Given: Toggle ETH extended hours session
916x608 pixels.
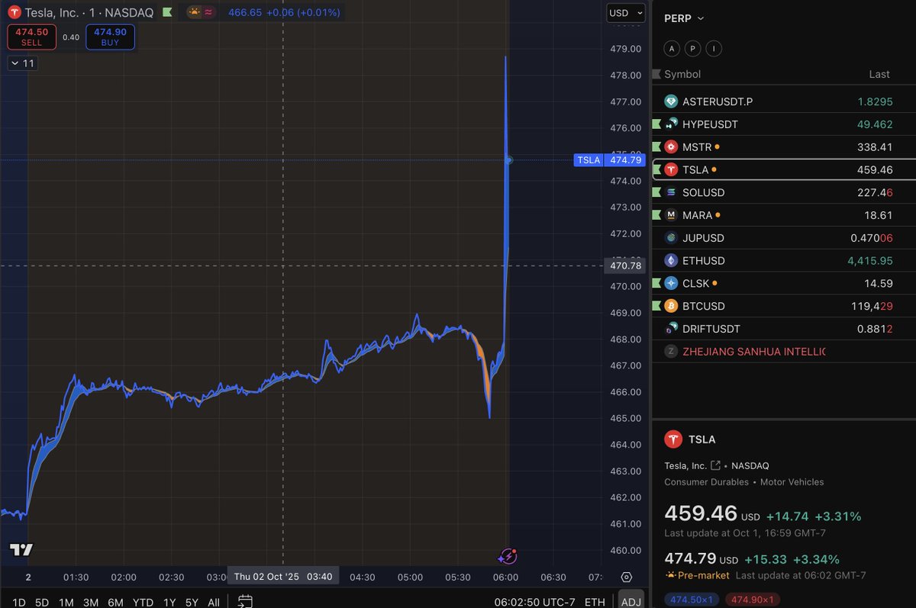Looking at the screenshot, I should (x=594, y=602).
